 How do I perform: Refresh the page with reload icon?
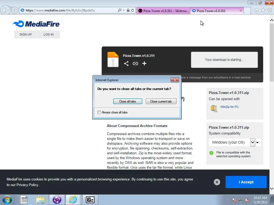coord(133,10)
